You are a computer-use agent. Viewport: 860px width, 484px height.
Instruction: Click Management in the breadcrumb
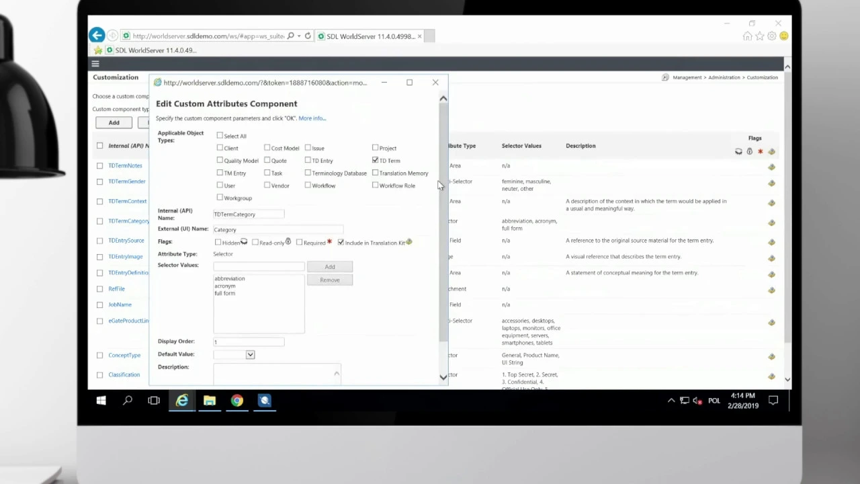687,77
